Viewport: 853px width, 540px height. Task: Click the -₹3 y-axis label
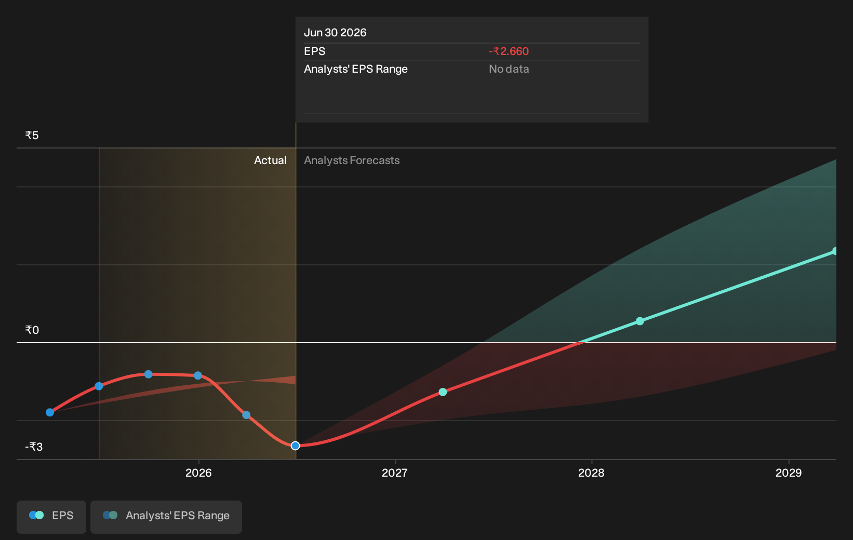pos(34,447)
